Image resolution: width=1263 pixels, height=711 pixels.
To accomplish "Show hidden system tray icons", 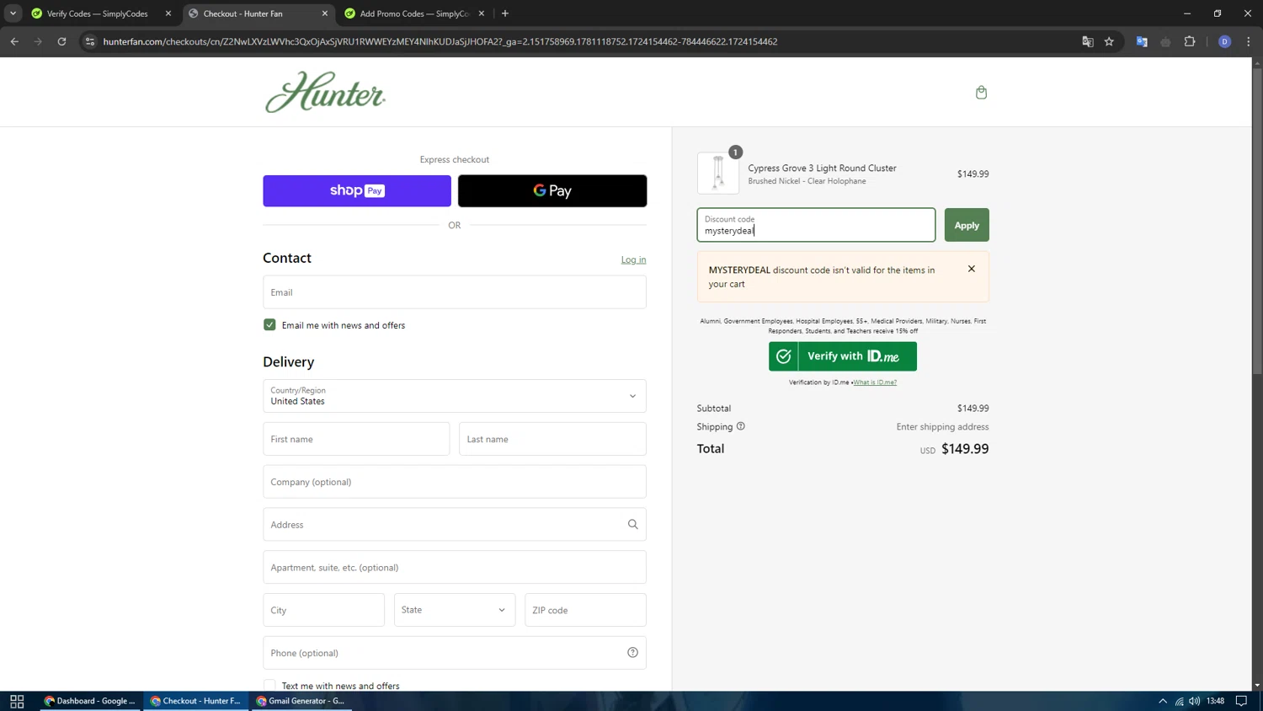I will (x=1163, y=701).
